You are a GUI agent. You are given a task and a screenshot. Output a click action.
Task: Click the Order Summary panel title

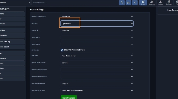coord(173,10)
